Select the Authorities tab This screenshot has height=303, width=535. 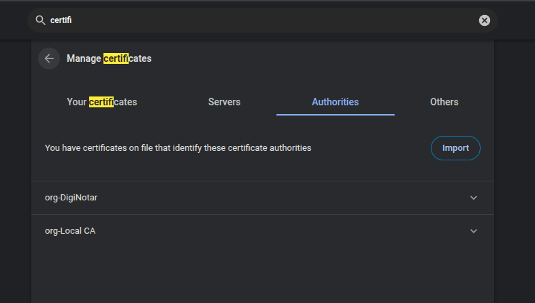click(335, 102)
